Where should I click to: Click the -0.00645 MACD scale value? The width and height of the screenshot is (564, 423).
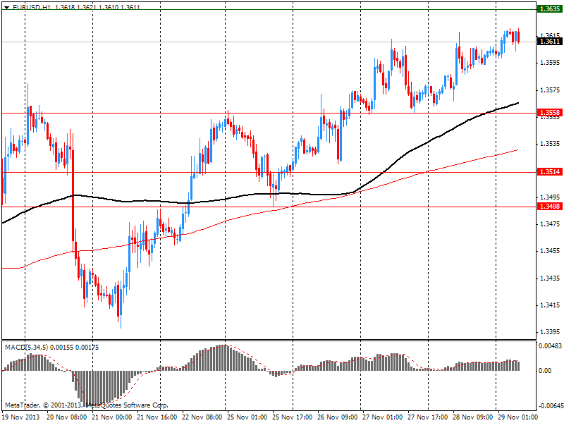[550, 406]
